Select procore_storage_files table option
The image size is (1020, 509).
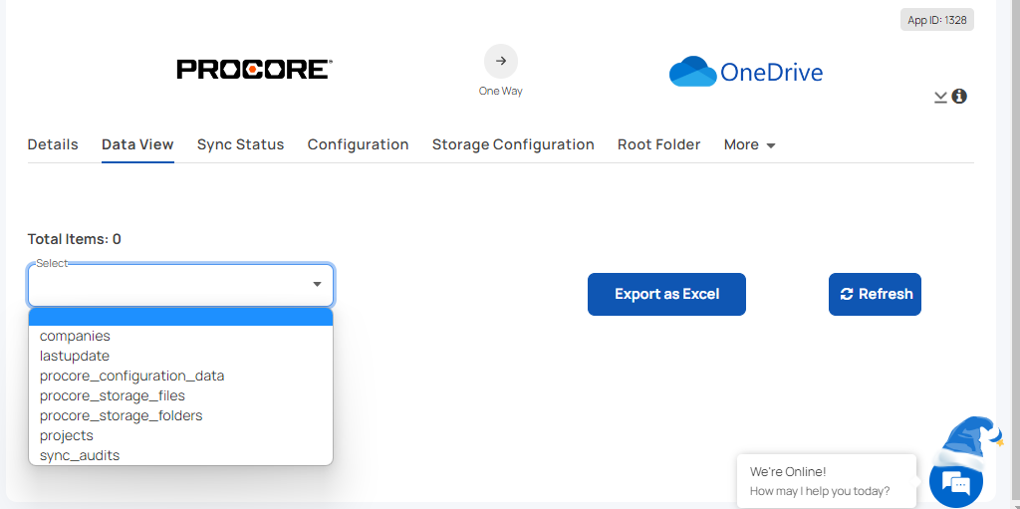tap(112, 395)
